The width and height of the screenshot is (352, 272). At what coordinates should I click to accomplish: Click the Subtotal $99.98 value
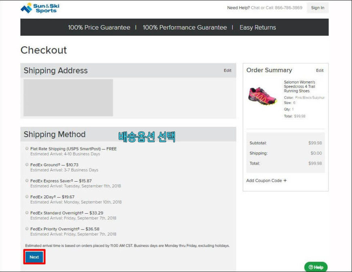[x=315, y=143]
